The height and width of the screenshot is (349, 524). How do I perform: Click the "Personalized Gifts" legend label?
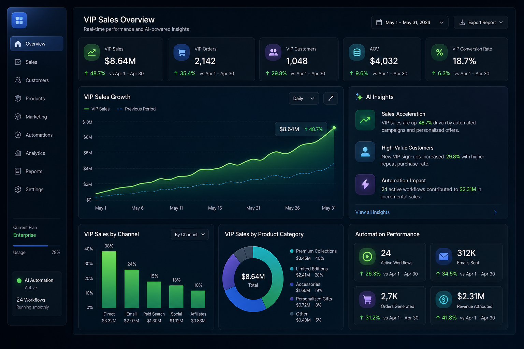(314, 299)
